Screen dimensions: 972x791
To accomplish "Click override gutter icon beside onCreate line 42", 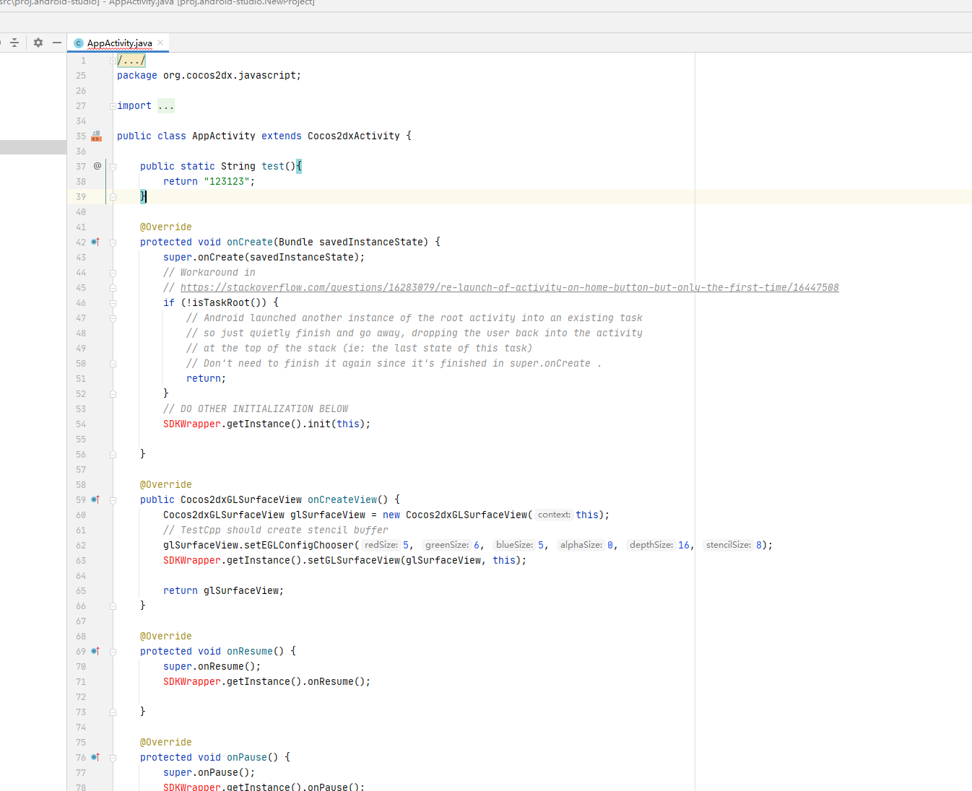I will click(x=95, y=242).
